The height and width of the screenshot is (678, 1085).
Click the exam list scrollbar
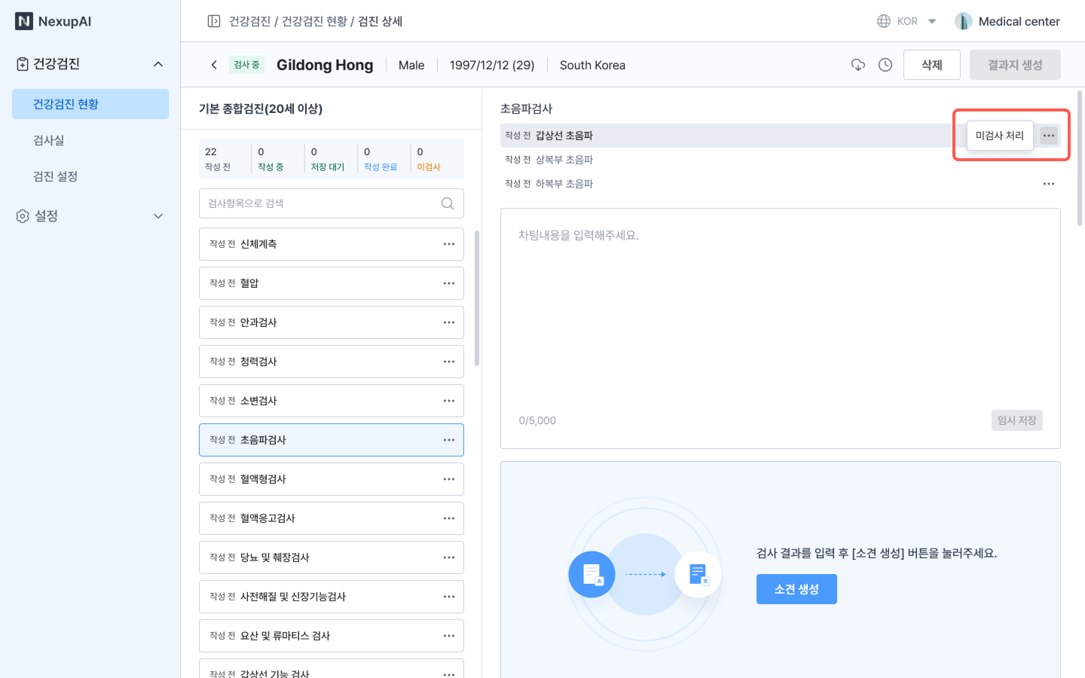[477, 298]
